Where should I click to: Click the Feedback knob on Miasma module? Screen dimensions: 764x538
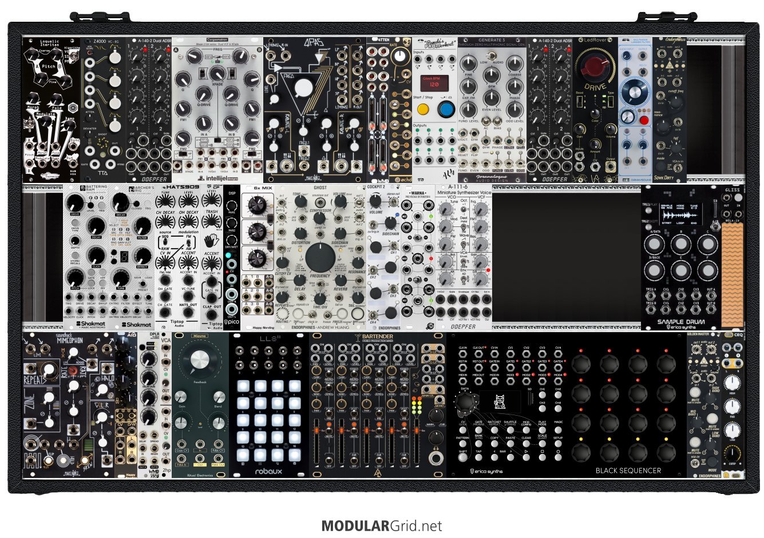pyautogui.click(x=200, y=360)
